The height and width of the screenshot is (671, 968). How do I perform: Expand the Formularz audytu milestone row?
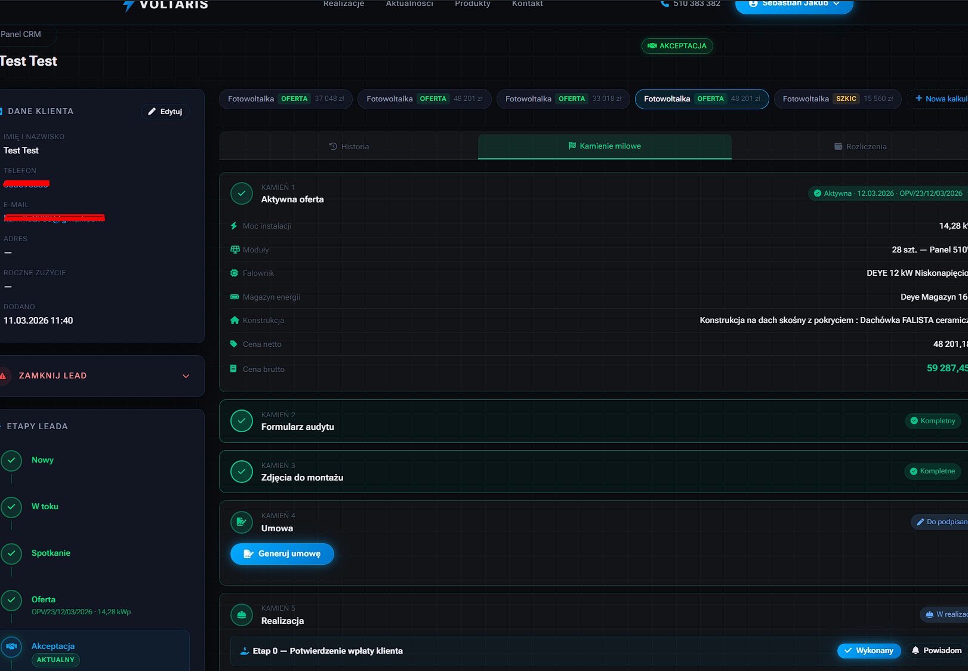[x=597, y=421]
